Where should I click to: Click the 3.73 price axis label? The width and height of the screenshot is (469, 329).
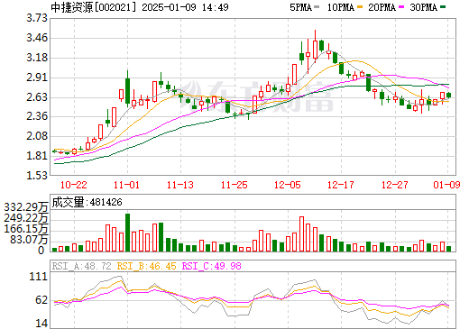(x=37, y=18)
